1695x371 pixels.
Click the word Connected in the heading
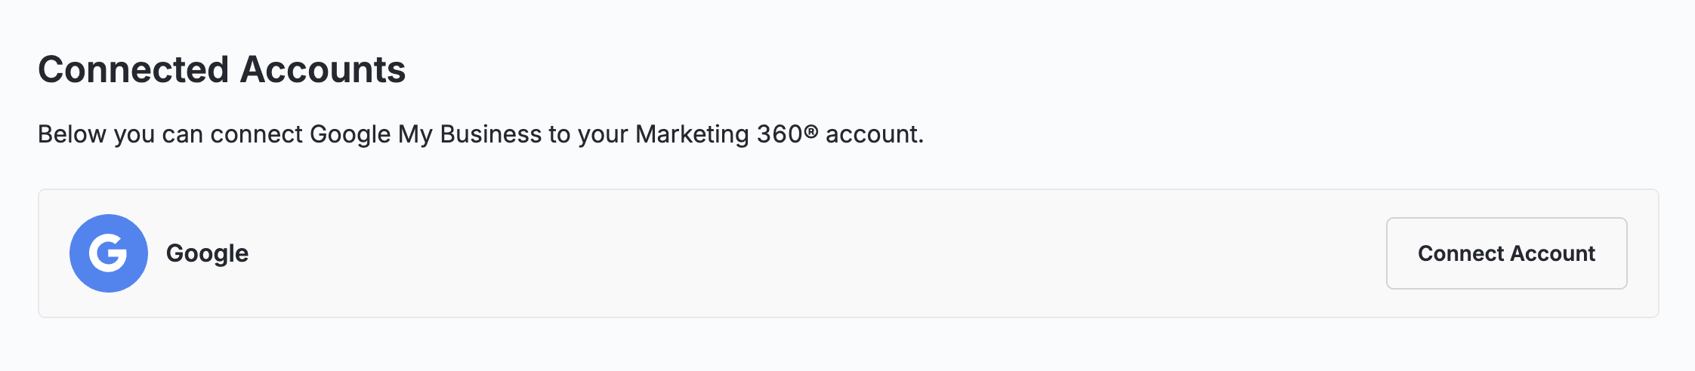pos(134,69)
